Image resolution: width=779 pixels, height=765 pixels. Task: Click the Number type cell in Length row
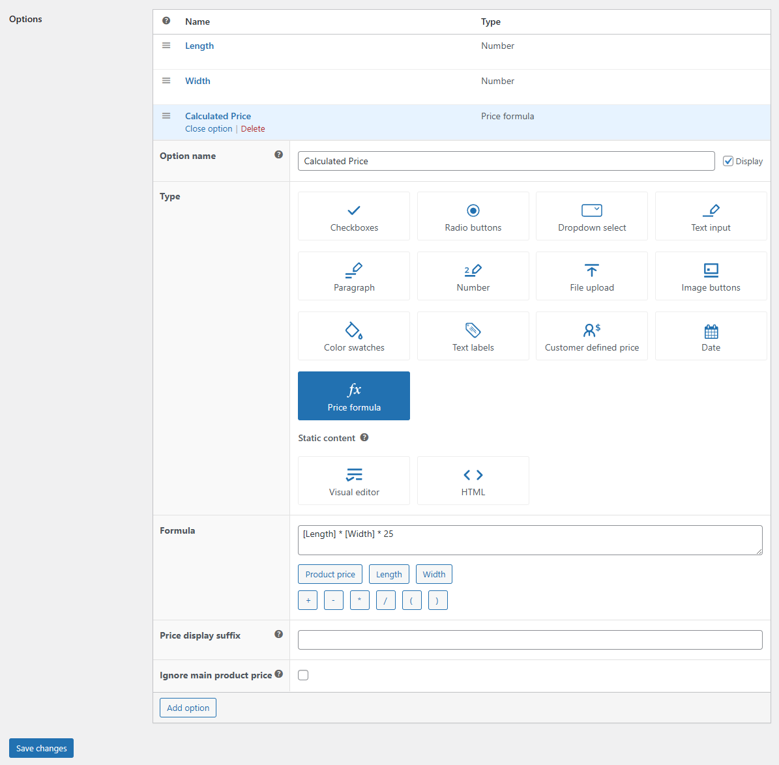(497, 46)
